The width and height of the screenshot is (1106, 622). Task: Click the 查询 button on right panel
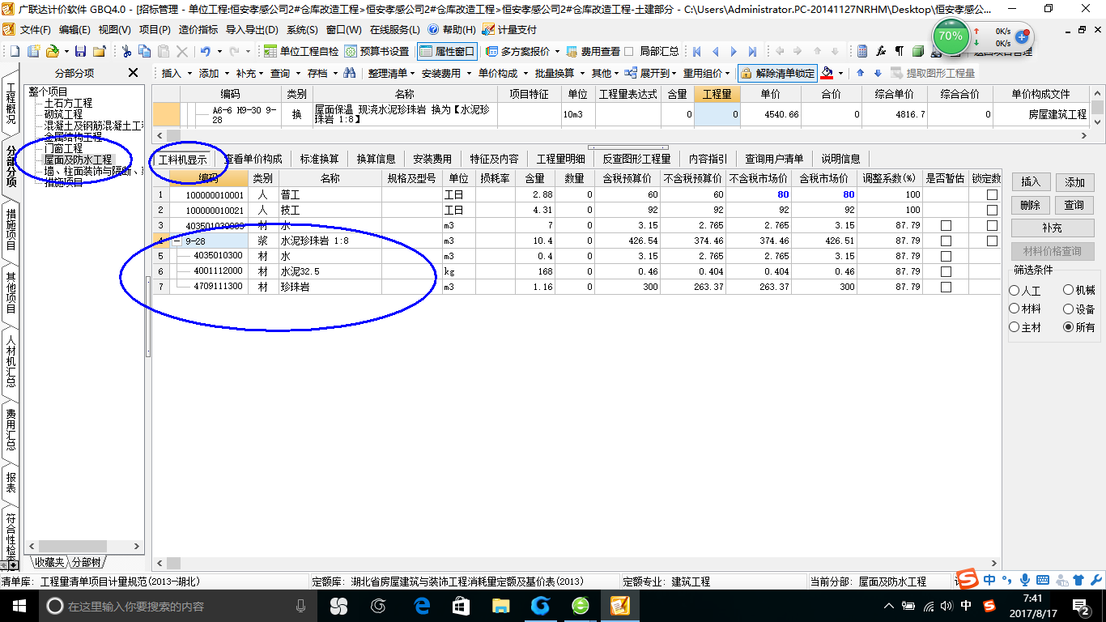pyautogui.click(x=1074, y=205)
